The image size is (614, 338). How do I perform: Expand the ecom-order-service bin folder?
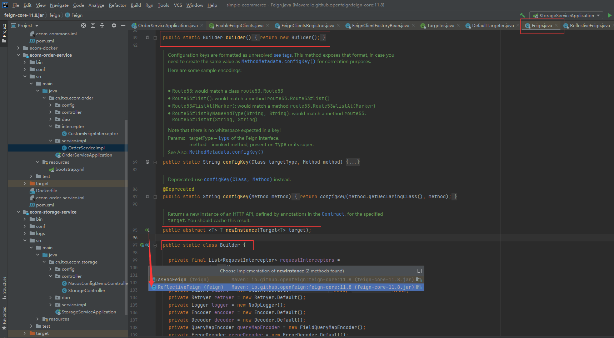click(x=25, y=62)
